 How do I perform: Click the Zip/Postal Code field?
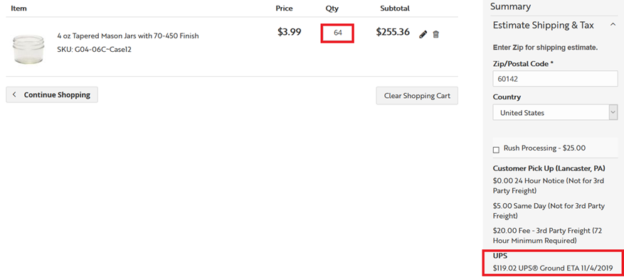click(555, 79)
